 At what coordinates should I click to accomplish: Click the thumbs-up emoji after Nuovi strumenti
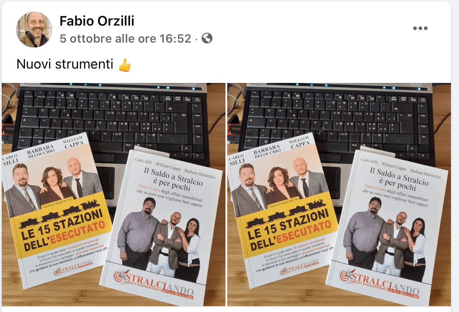(x=125, y=65)
